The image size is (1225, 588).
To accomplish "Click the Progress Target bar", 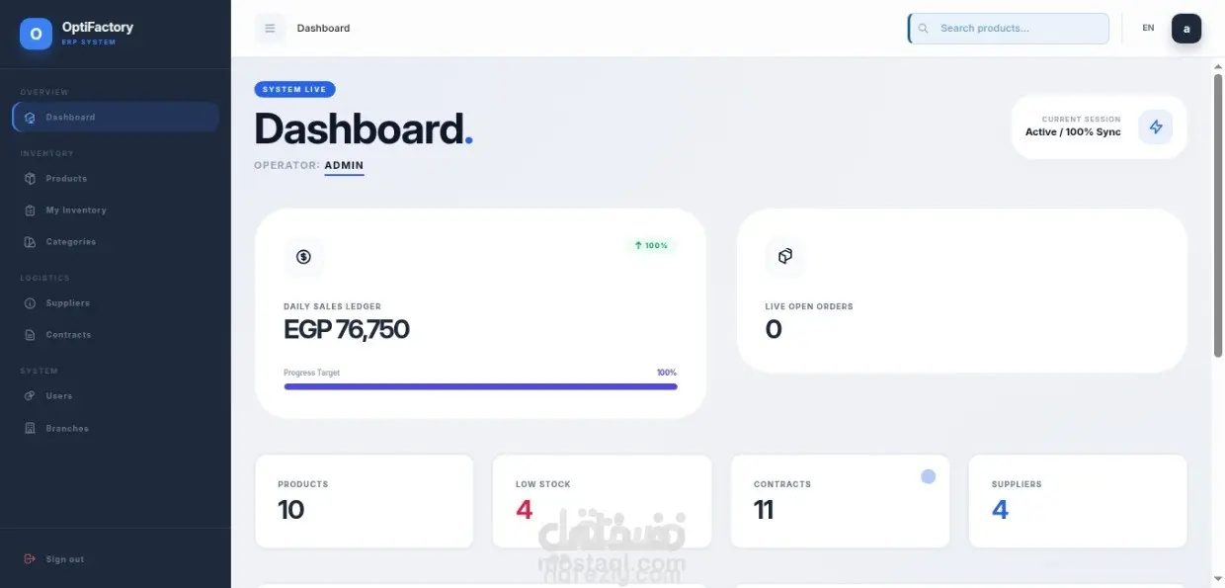I will (x=480, y=386).
